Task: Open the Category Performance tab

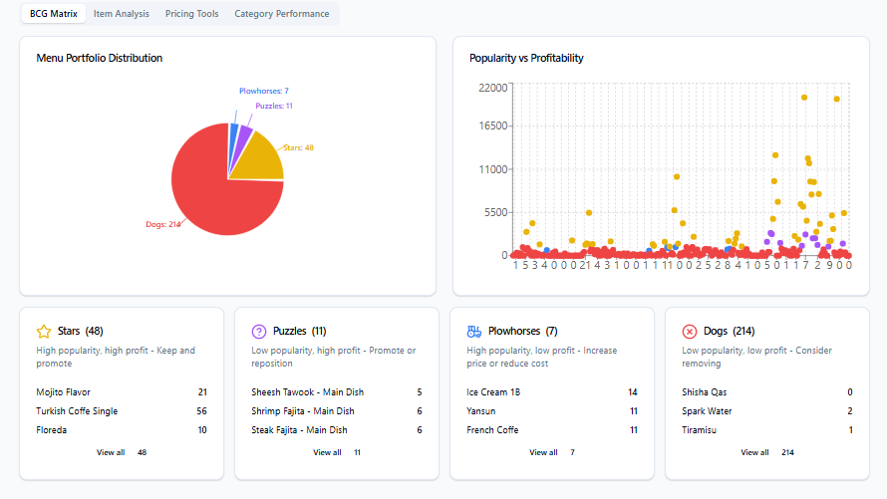Action: (x=282, y=14)
